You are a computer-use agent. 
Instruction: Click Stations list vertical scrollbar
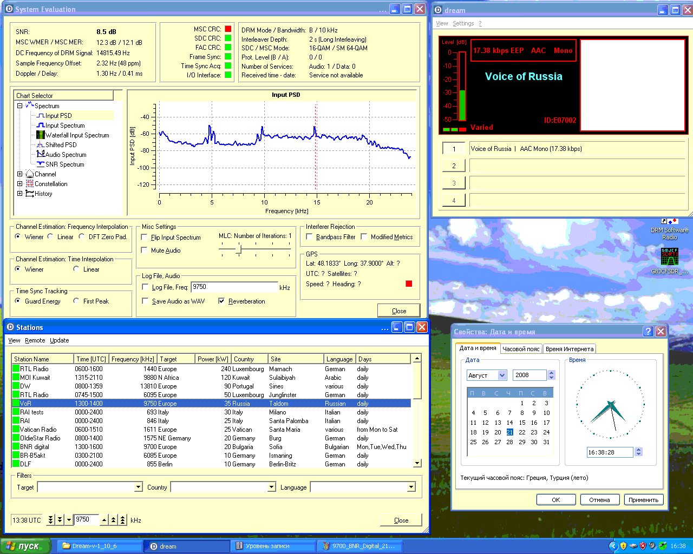point(417,411)
